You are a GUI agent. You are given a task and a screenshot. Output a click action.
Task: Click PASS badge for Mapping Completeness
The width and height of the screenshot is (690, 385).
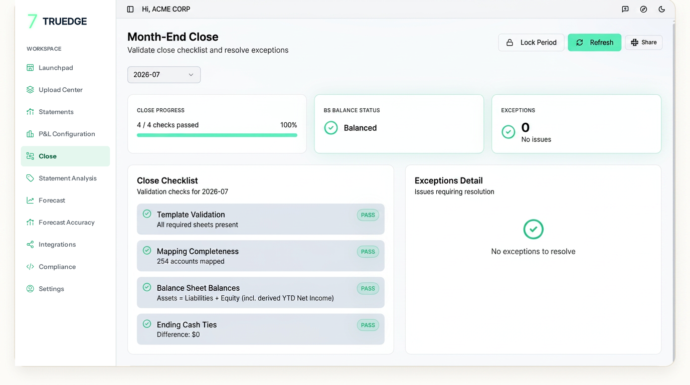tap(368, 252)
